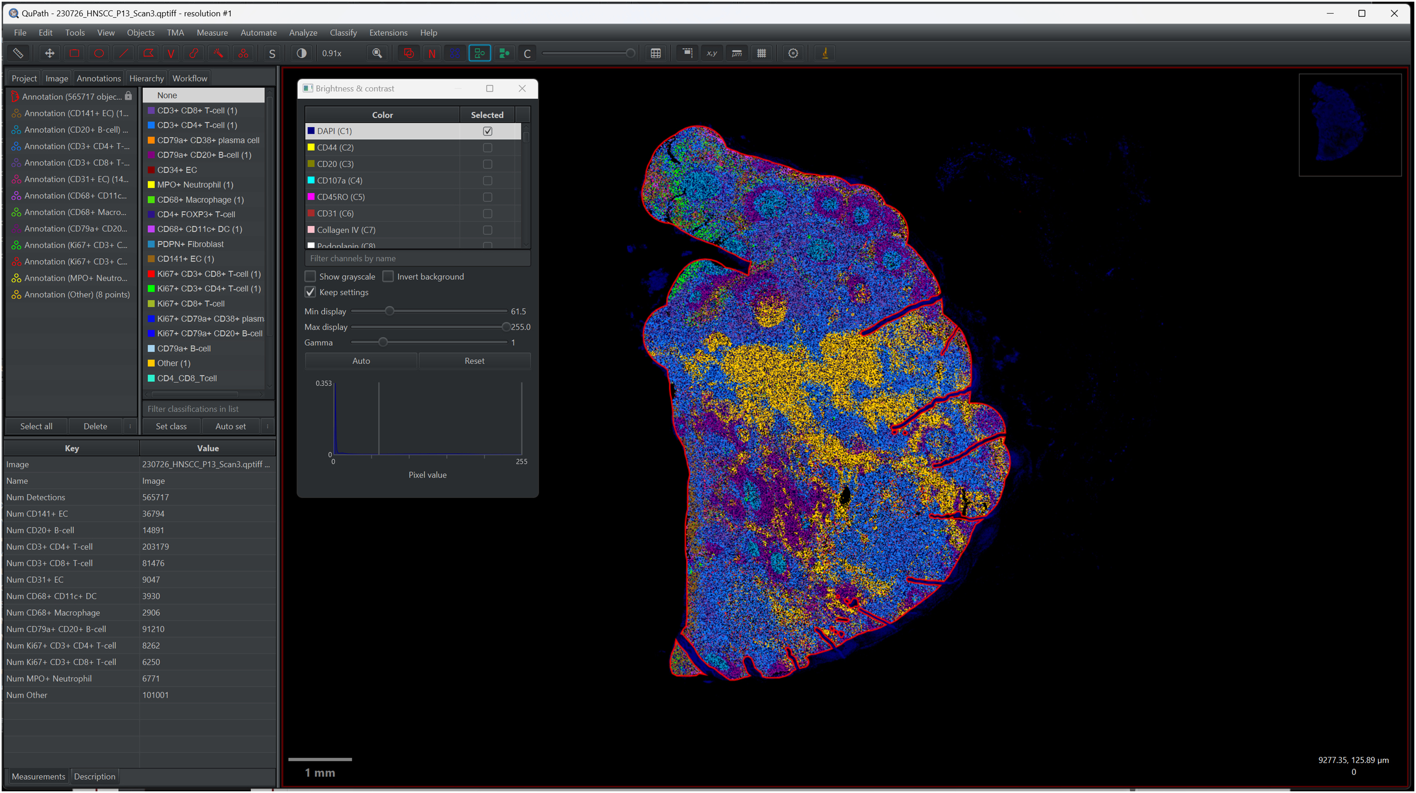Enable the CD44 (C2) channel checkbox

(x=487, y=147)
